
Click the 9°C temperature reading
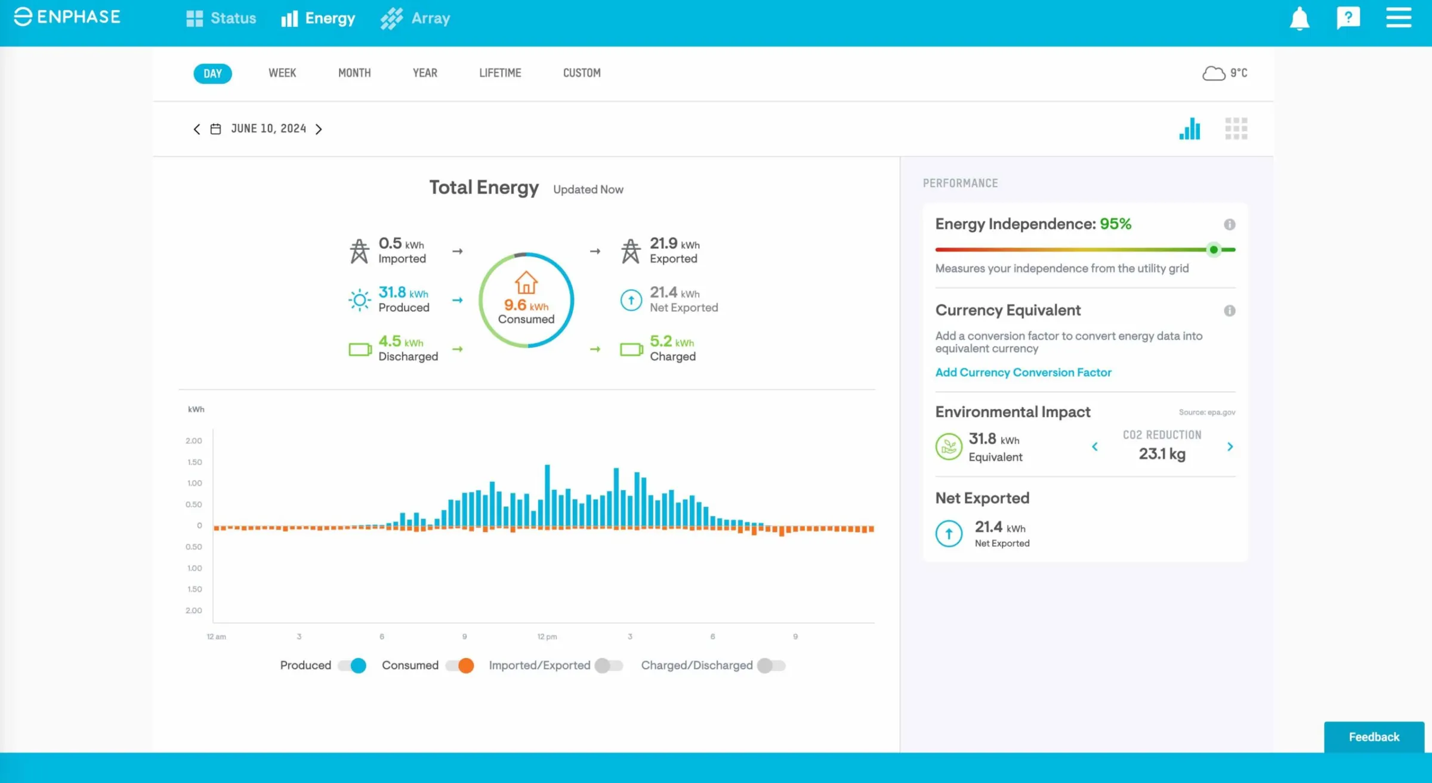coord(1239,73)
